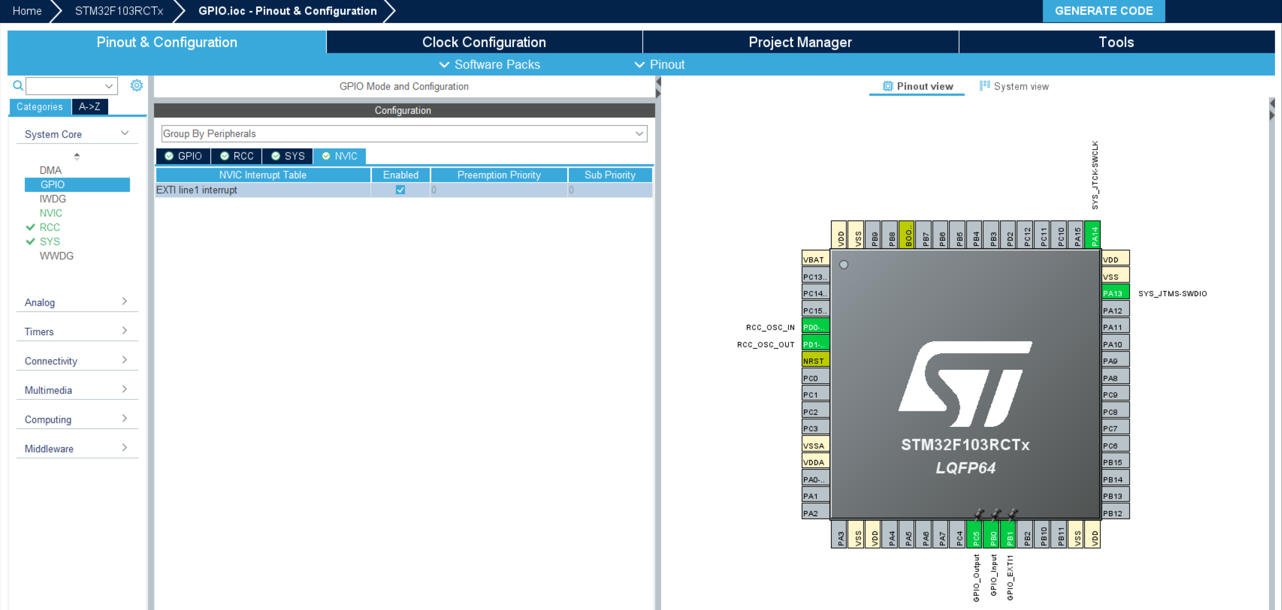Click the System view grid icon
1282x610 pixels.
coord(985,86)
